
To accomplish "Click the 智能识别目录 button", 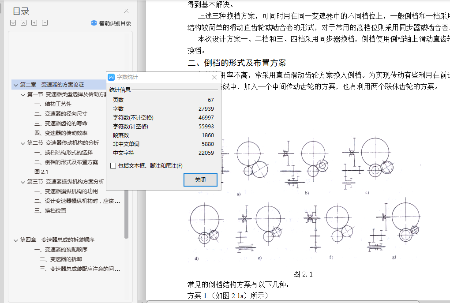I will (x=111, y=23).
